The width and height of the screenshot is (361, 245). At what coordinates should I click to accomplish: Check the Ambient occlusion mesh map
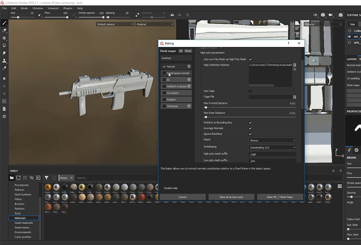coord(164,86)
